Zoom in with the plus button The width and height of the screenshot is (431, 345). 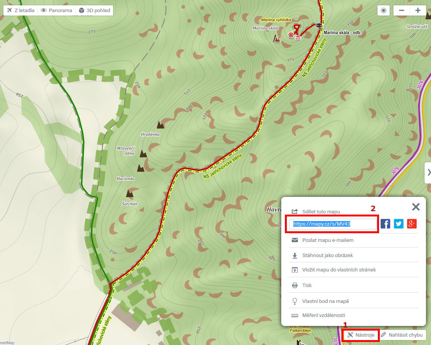[x=418, y=11]
